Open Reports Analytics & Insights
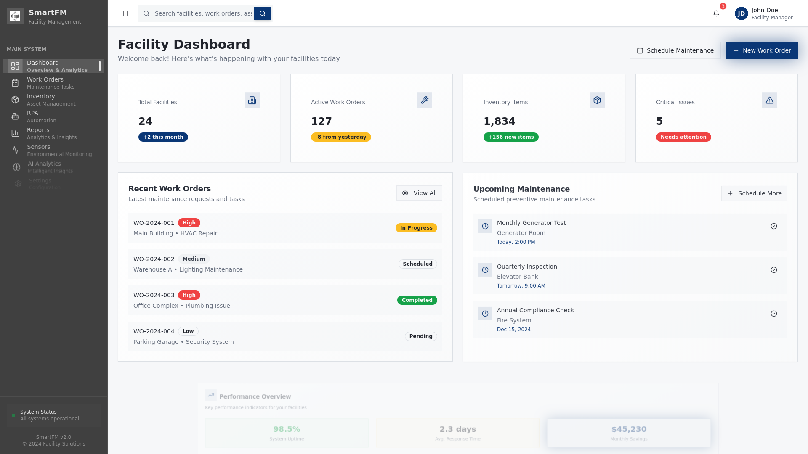808x454 pixels. (54, 133)
